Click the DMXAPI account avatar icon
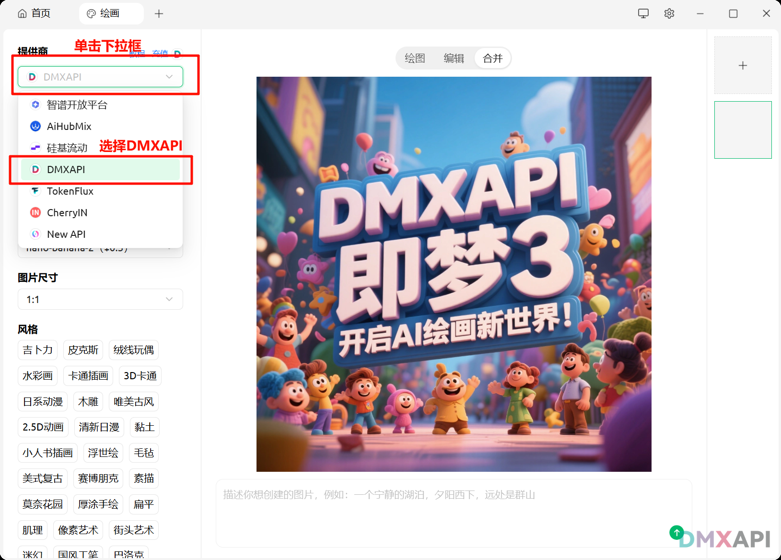Viewport: 781px width, 560px height. 178,54
